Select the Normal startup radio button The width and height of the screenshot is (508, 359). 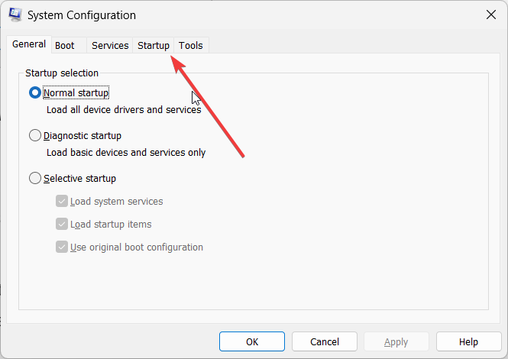tap(35, 92)
